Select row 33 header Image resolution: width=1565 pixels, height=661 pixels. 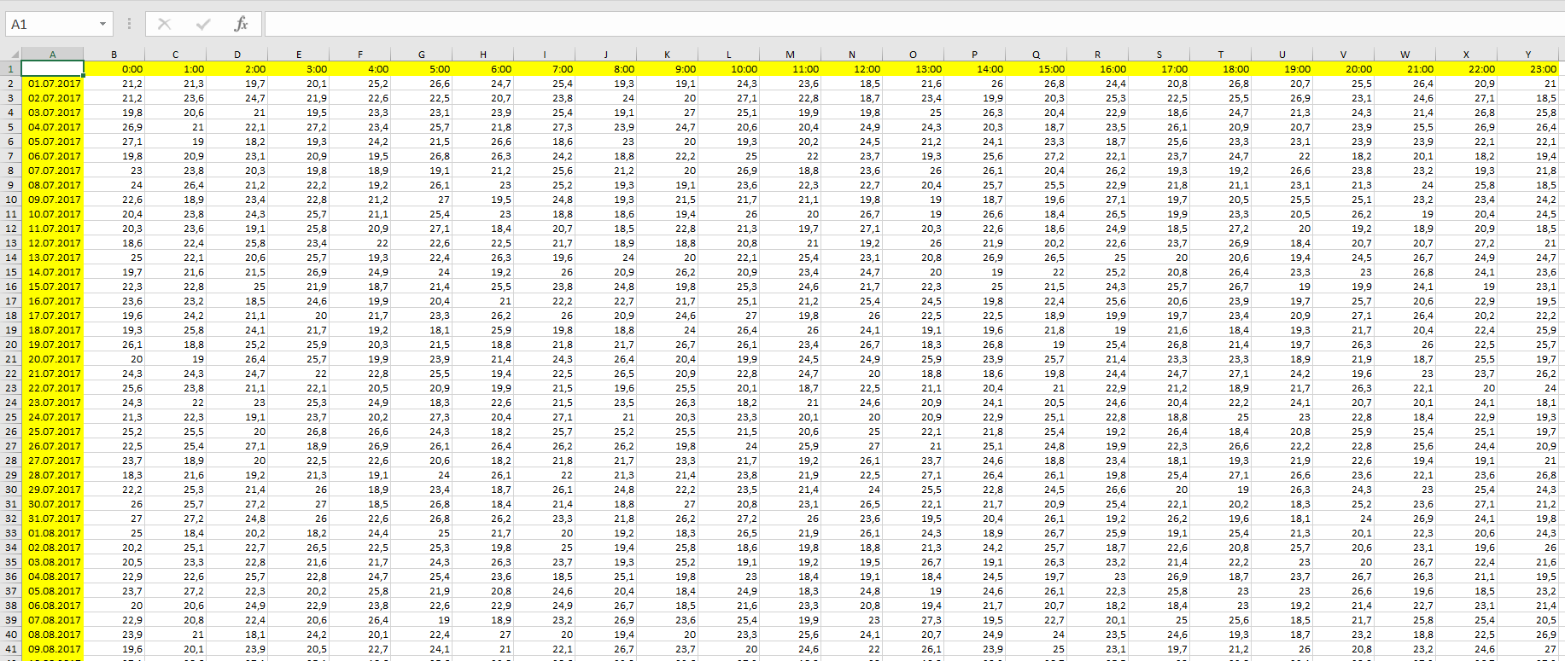pyautogui.click(x=10, y=533)
